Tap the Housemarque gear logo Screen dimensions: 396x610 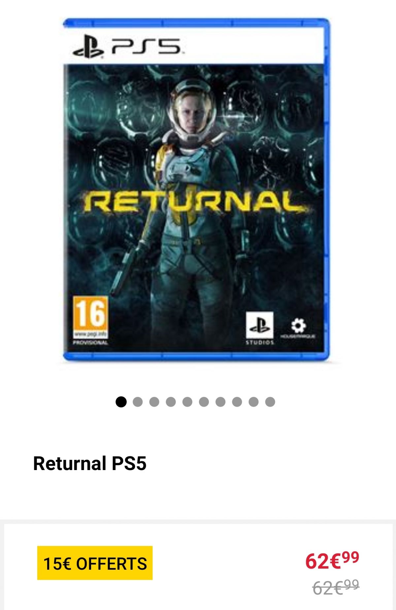click(298, 328)
